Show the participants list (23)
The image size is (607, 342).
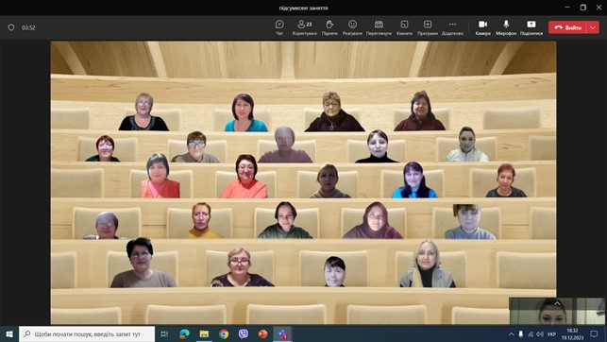click(x=305, y=27)
